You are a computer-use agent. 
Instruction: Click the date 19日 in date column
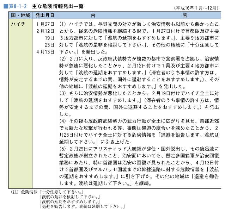point(49,38)
